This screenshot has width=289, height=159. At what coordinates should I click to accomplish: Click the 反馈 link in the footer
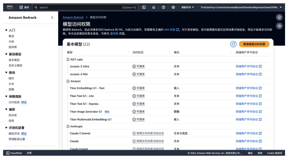(29, 153)
